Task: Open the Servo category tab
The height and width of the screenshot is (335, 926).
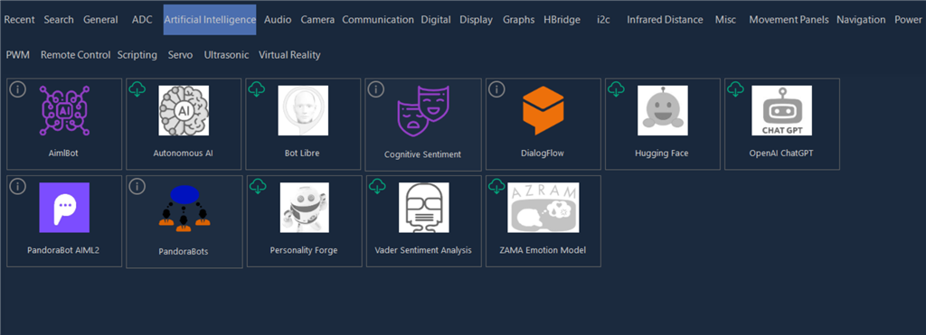Action: tap(180, 55)
